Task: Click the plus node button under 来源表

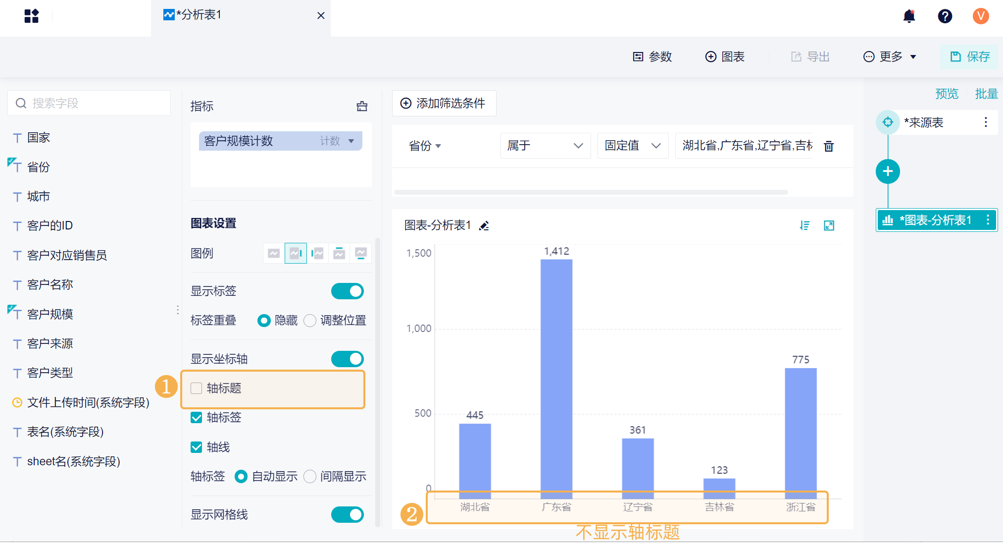Action: coord(888,171)
